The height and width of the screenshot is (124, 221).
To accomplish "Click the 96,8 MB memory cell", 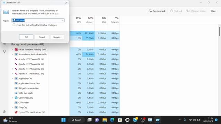I will (x=88, y=54).
